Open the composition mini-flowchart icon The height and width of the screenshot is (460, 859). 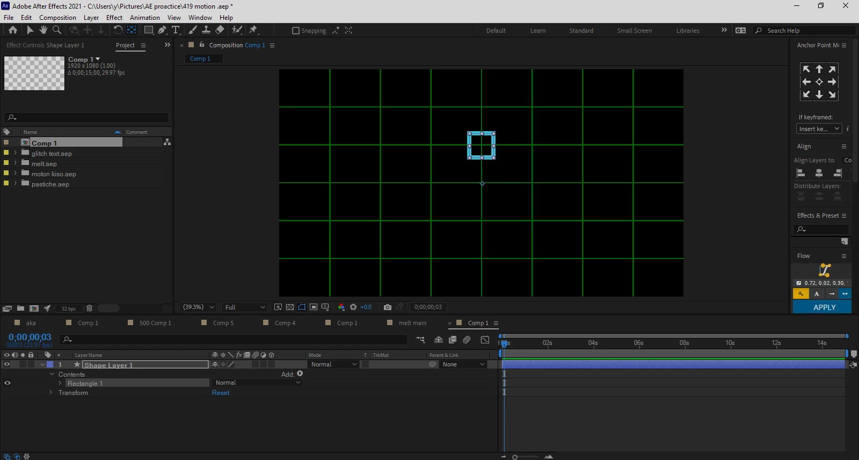[x=420, y=340]
